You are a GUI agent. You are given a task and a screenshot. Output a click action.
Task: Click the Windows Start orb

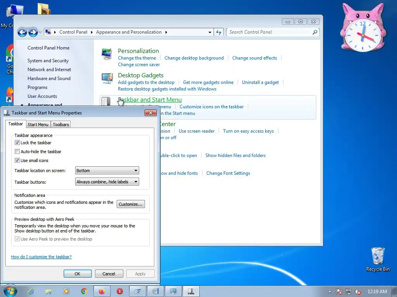[x=10, y=291]
